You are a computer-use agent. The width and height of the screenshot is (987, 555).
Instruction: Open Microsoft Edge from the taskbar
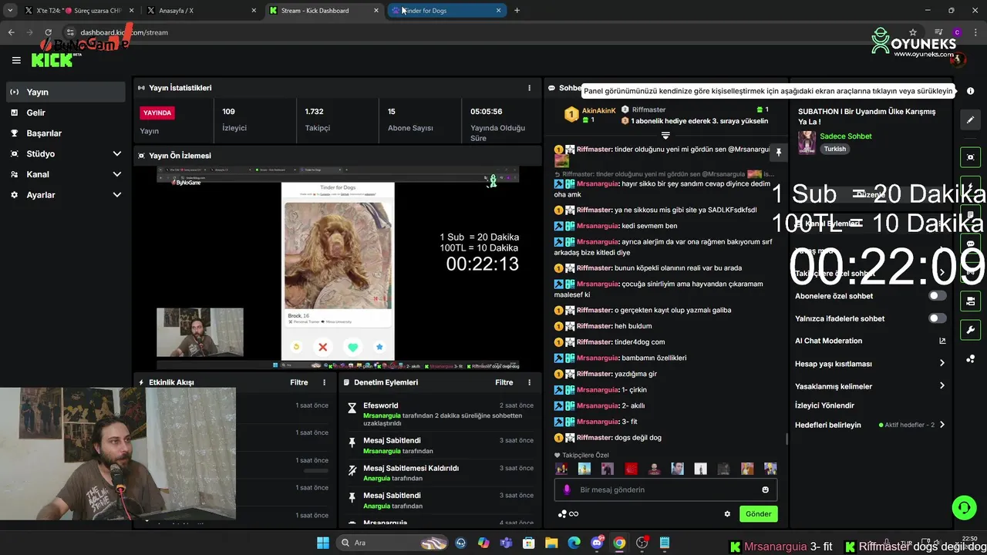tap(574, 543)
